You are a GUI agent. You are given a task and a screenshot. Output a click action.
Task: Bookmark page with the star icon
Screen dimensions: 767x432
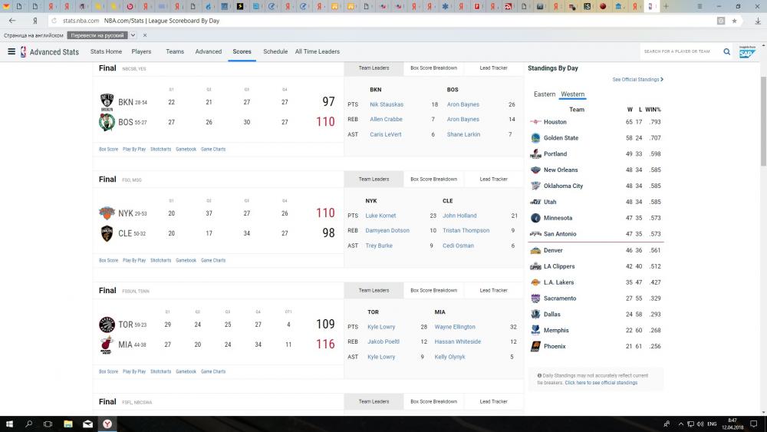[x=734, y=21]
